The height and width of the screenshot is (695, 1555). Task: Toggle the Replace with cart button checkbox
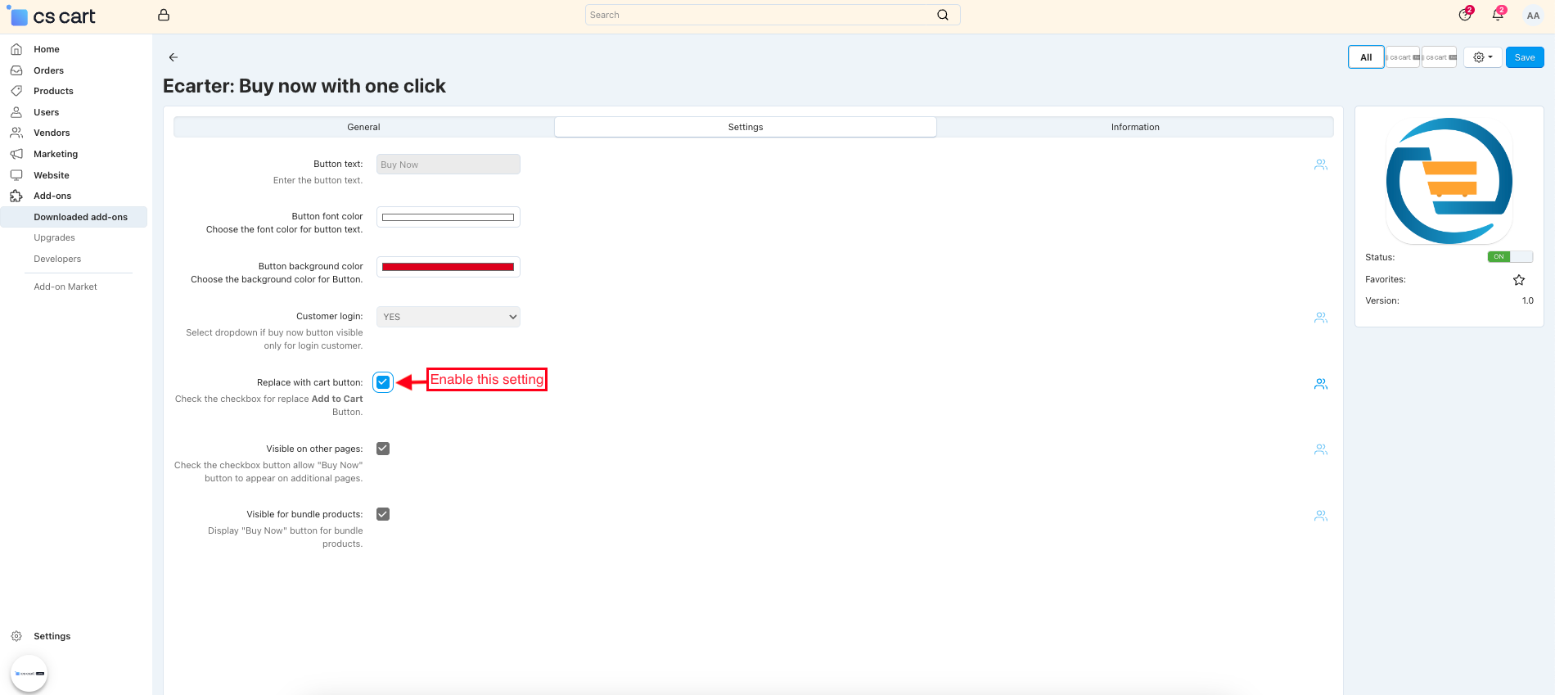383,382
